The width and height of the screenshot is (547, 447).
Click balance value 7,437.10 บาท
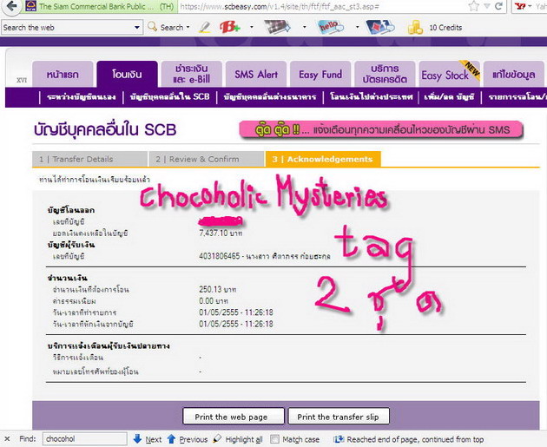point(221,233)
